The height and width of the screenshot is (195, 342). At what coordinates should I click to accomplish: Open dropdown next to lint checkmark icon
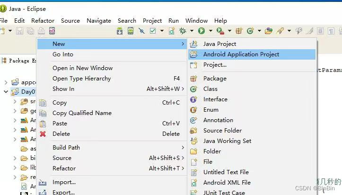pos(162,31)
